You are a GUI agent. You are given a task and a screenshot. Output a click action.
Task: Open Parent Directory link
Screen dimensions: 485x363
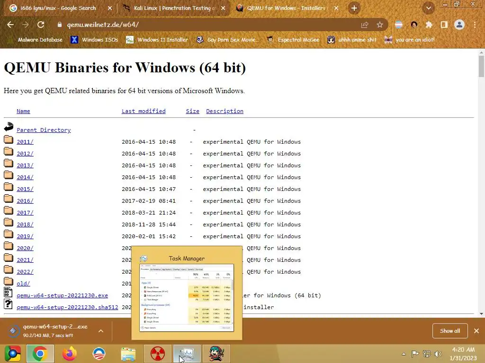(x=44, y=130)
